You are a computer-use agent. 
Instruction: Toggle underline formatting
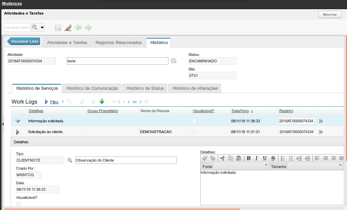click(x=265, y=158)
